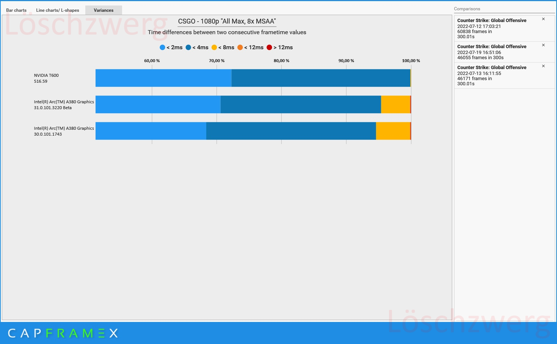
Task: Open the Line charts/ L-shapes tab
Action: (x=58, y=10)
